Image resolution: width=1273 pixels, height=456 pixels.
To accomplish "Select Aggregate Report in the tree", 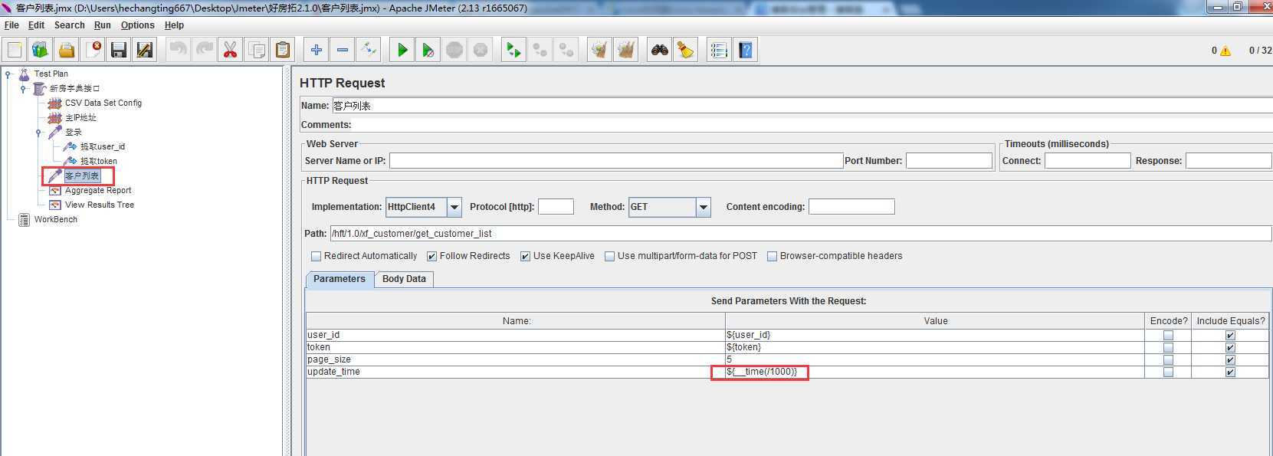I will pyautogui.click(x=98, y=190).
